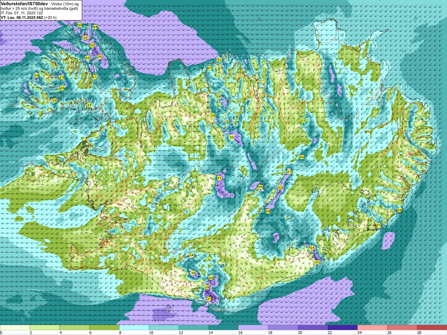Click the 2–4 m/s legend color block
The width and height of the screenshot is (447, 335).
(45, 328)
